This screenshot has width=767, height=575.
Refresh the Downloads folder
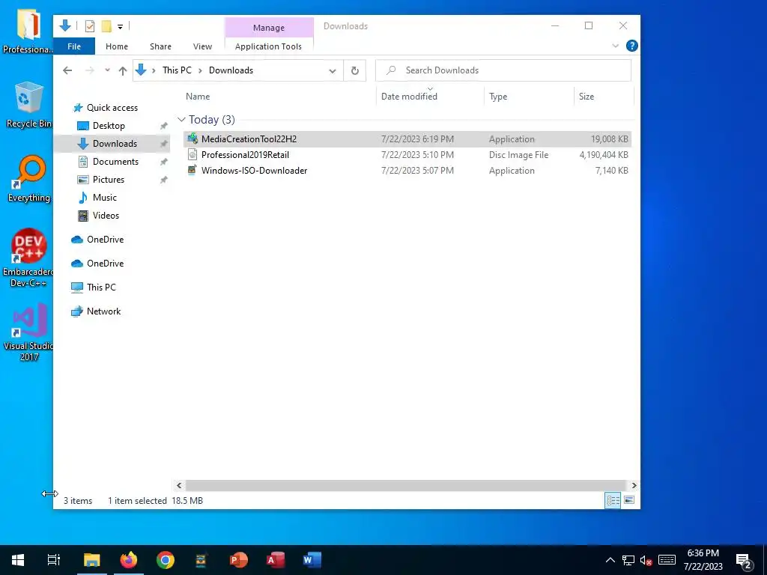coord(355,71)
